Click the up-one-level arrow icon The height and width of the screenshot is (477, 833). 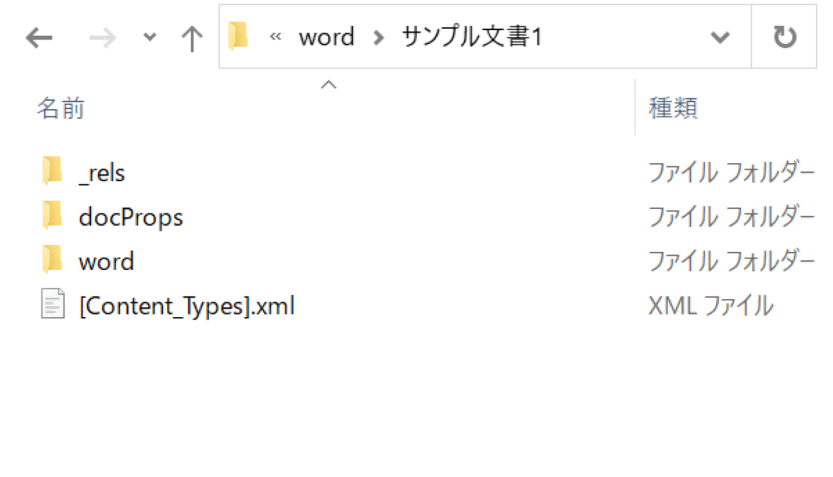click(192, 37)
